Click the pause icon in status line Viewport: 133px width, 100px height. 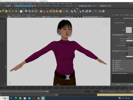95,6
